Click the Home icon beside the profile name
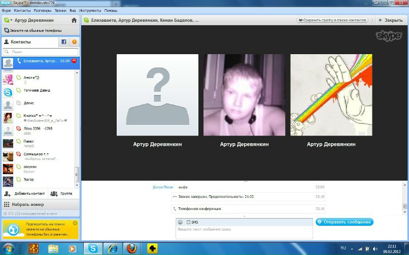 click(74, 20)
